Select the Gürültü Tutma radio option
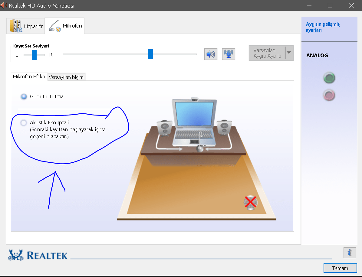362x277 pixels. point(24,96)
